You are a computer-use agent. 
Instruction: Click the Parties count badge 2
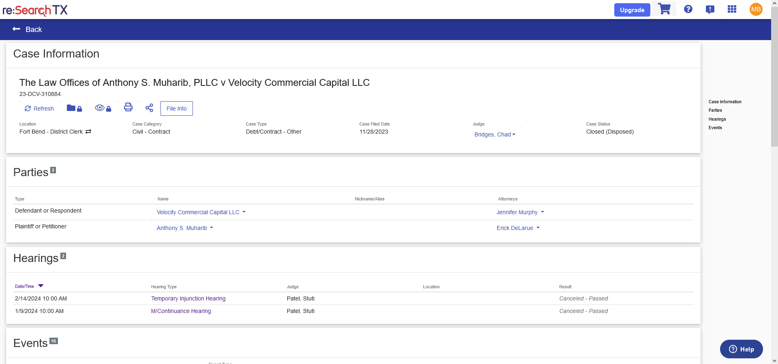(53, 170)
